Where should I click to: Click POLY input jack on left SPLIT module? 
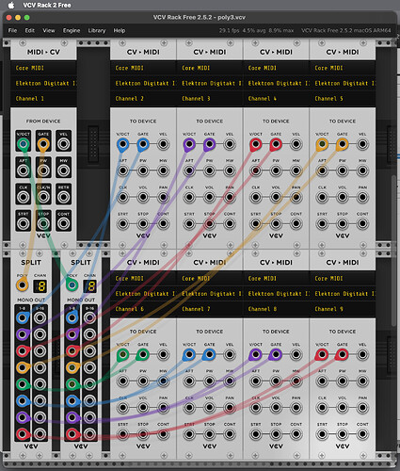tap(22, 285)
